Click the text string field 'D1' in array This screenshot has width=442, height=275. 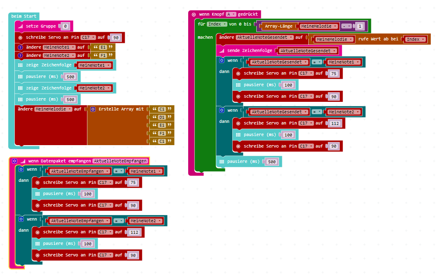pyautogui.click(x=162, y=117)
